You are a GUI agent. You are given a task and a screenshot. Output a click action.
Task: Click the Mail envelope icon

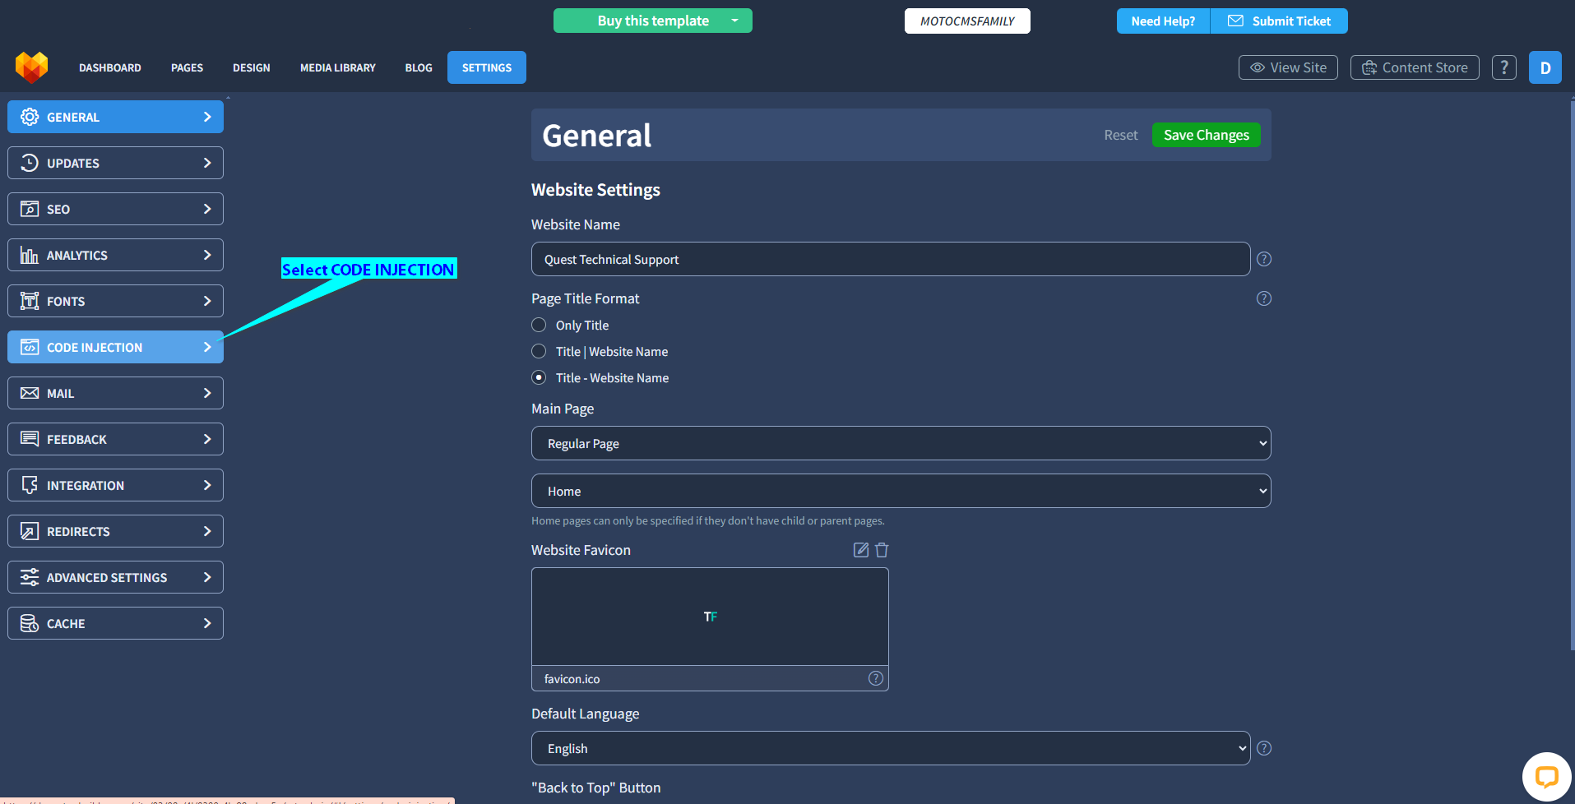click(30, 393)
